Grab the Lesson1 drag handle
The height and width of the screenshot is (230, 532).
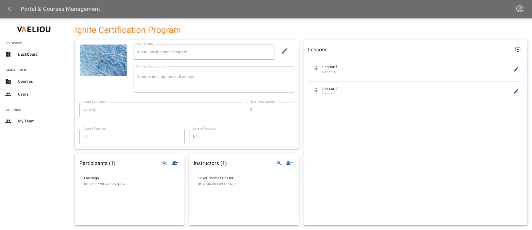coord(316,68)
